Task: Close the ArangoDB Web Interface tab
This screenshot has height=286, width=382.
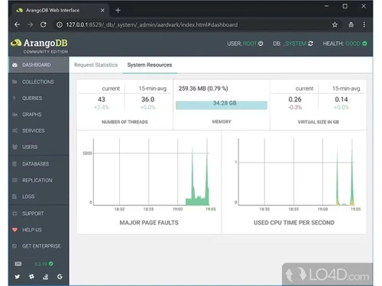Action: 102,11
